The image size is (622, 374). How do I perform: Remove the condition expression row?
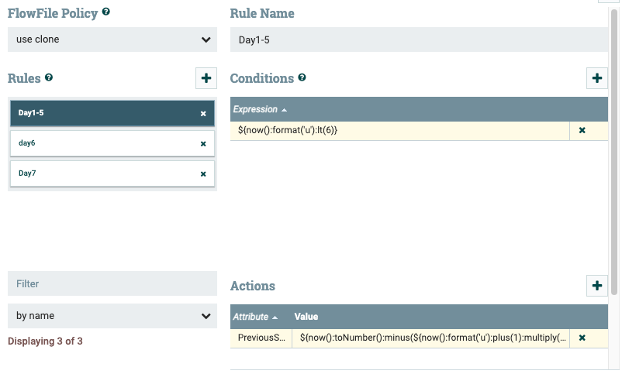pos(582,130)
